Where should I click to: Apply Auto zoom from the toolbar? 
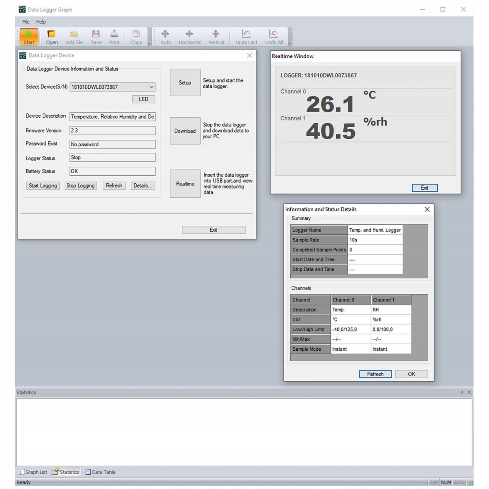click(x=165, y=36)
